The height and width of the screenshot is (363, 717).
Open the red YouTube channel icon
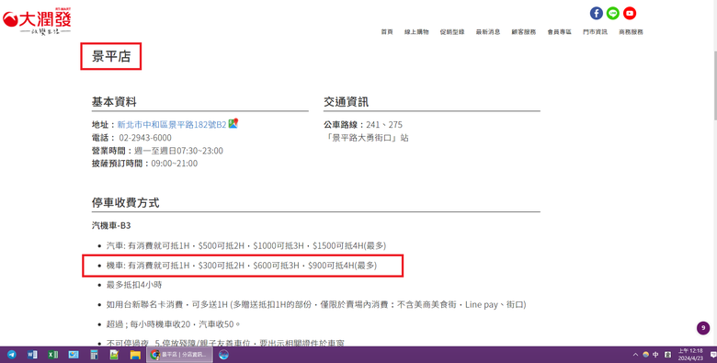pos(630,13)
